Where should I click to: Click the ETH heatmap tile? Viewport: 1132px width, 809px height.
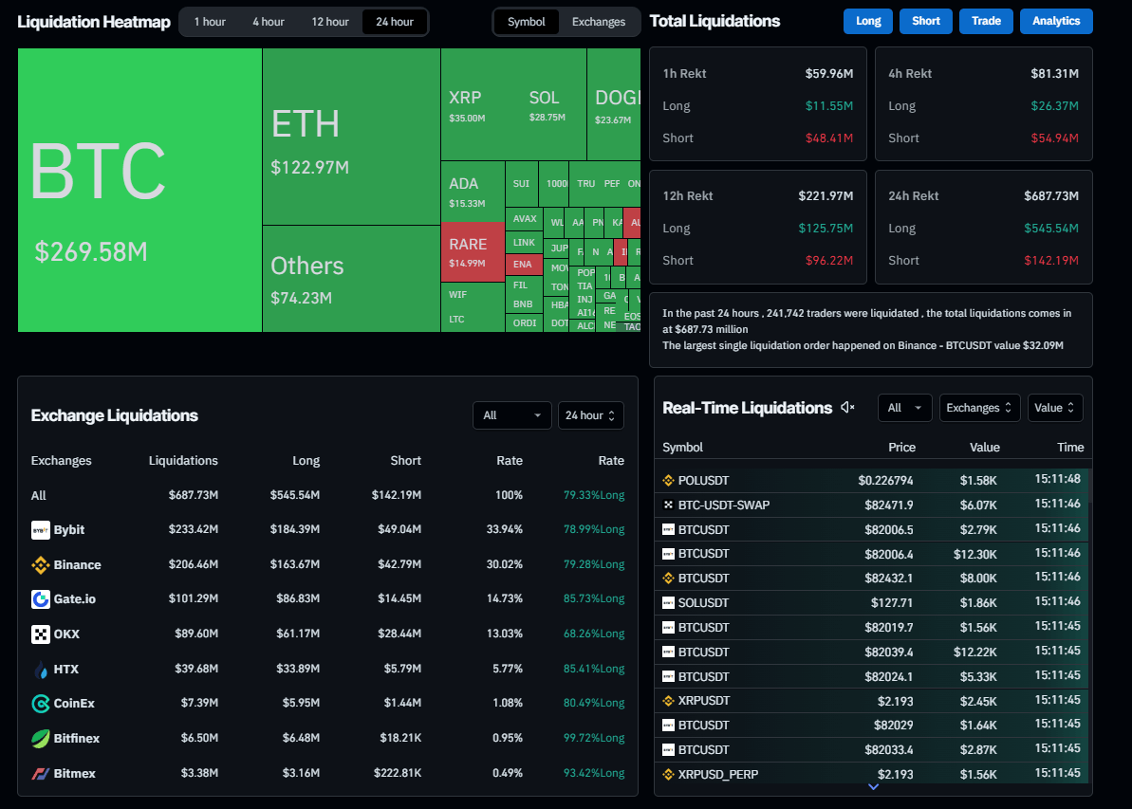point(352,138)
